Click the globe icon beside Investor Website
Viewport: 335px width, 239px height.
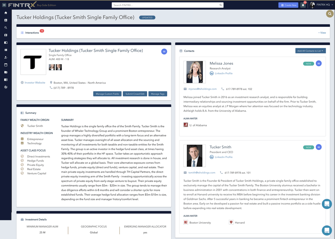point(22,83)
